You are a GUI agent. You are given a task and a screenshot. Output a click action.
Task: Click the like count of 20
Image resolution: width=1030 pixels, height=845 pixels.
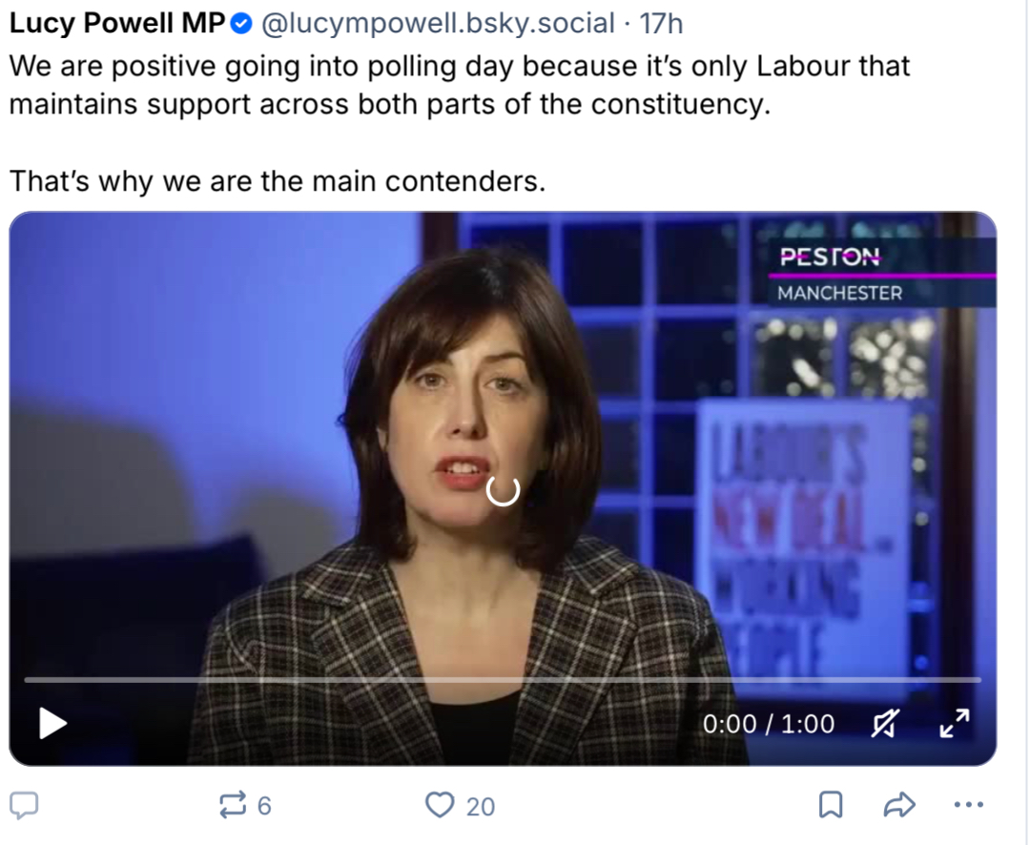click(x=481, y=807)
